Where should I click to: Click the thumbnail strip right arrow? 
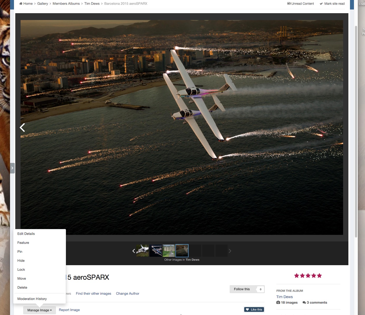click(x=230, y=251)
